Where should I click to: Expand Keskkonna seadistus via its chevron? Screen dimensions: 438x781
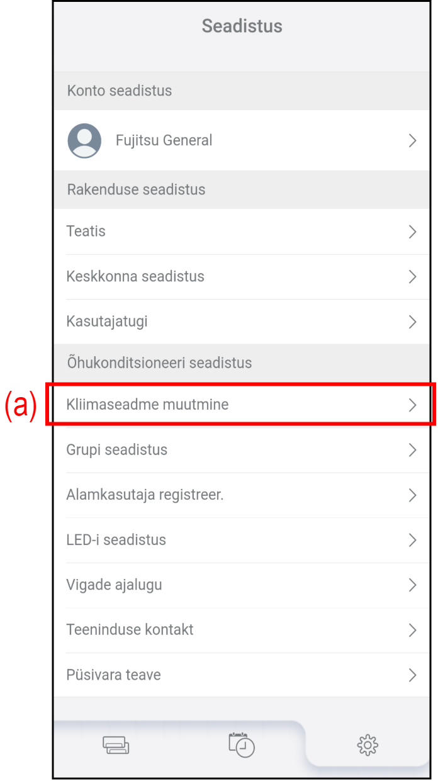pyautogui.click(x=412, y=276)
